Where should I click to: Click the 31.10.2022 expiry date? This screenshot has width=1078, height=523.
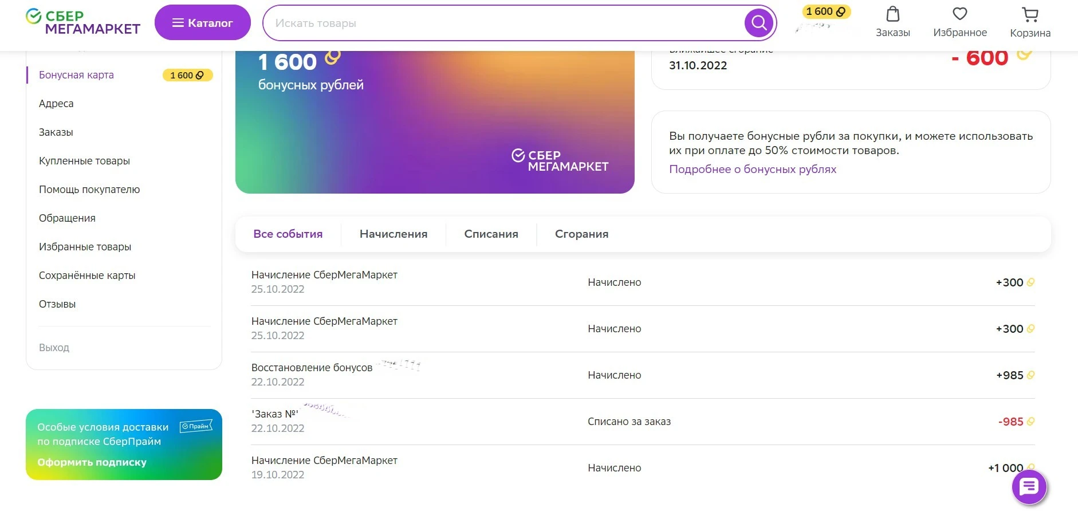tap(698, 65)
